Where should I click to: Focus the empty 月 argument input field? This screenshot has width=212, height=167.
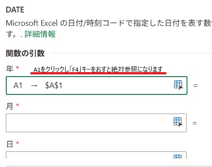pos(96,123)
